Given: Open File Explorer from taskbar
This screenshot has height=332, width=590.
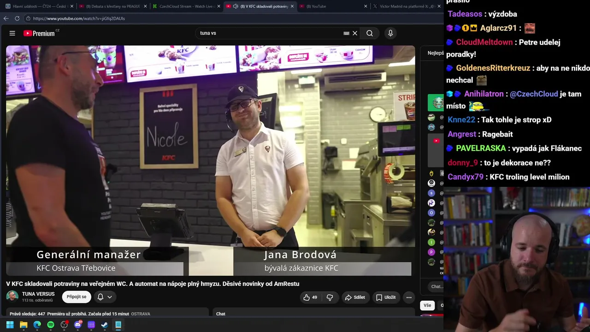Looking at the screenshot, I should [x=24, y=325].
